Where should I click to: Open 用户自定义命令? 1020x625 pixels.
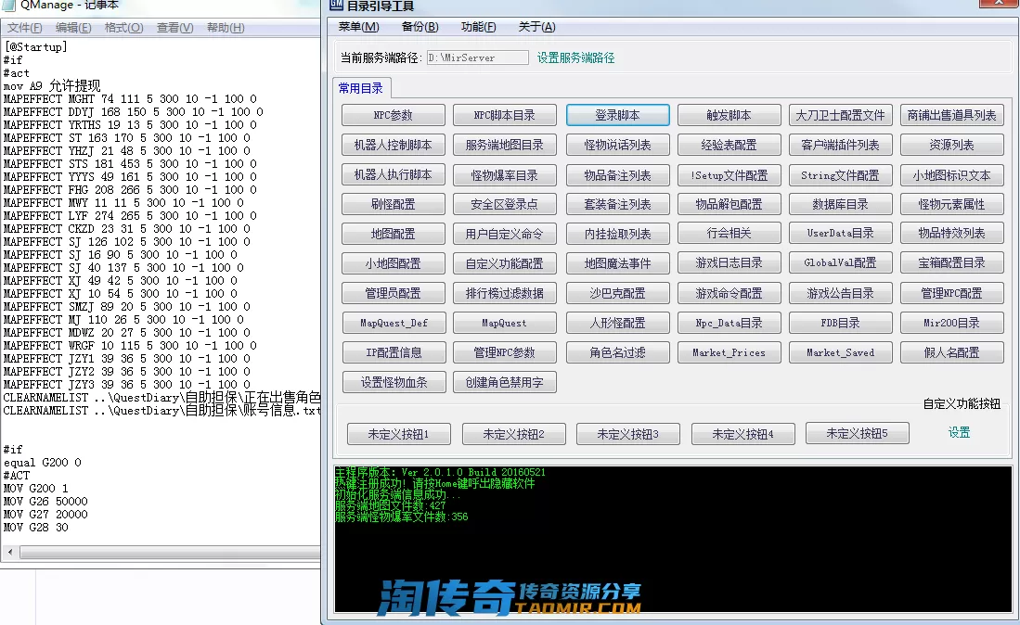point(505,234)
